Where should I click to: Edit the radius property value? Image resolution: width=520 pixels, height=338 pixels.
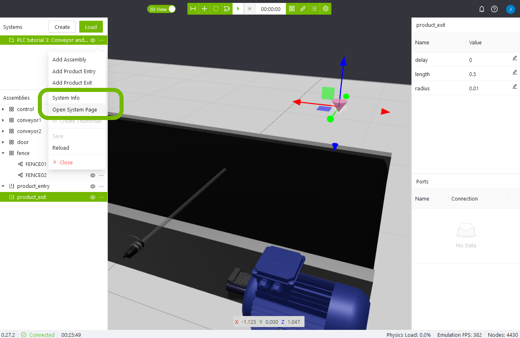tap(514, 87)
